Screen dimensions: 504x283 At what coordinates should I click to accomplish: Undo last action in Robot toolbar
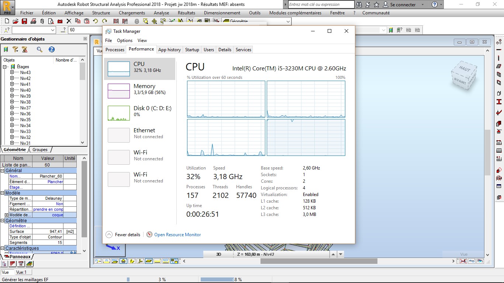pyautogui.click(x=96, y=21)
